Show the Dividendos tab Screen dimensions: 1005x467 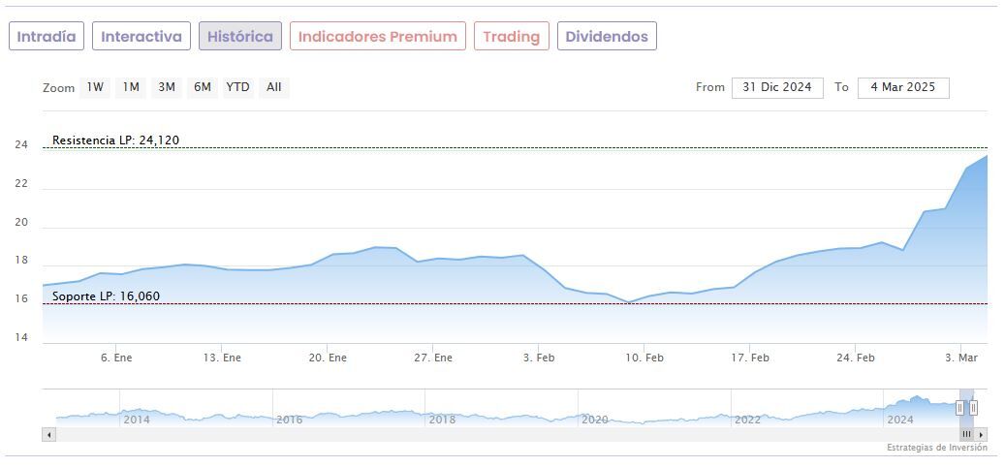607,37
